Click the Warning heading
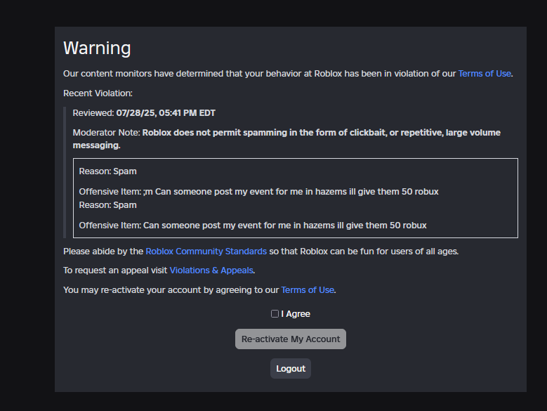547x411 pixels. tap(97, 48)
